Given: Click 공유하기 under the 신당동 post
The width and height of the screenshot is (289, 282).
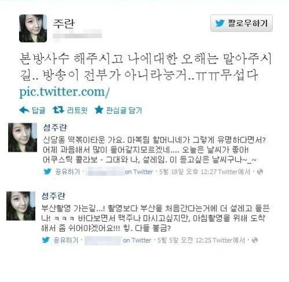Looking at the screenshot, I should (x=68, y=171).
